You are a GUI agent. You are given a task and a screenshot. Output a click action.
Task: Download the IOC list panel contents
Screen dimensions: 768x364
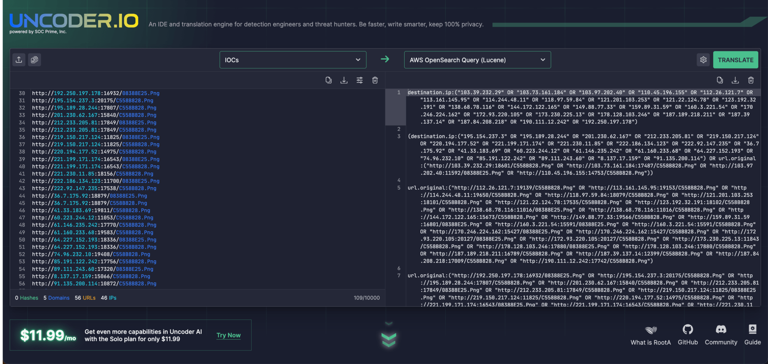click(x=344, y=80)
